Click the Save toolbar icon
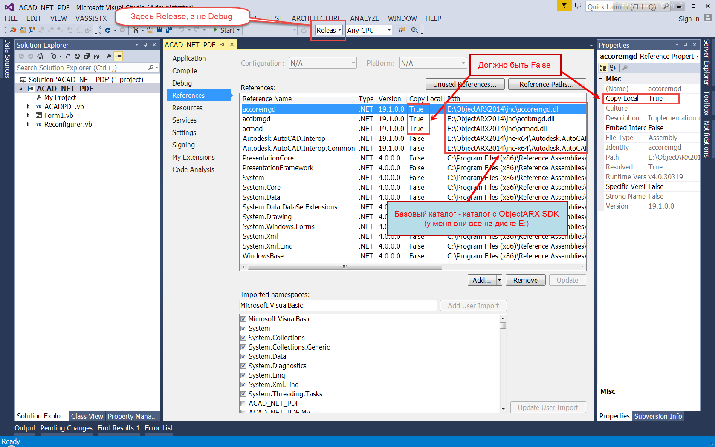This screenshot has width=715, height=447. point(159,30)
